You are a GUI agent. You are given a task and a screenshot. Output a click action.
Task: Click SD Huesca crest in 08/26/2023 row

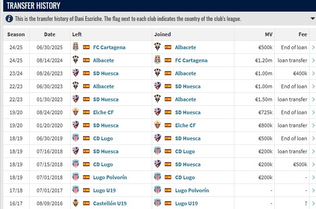76,73
